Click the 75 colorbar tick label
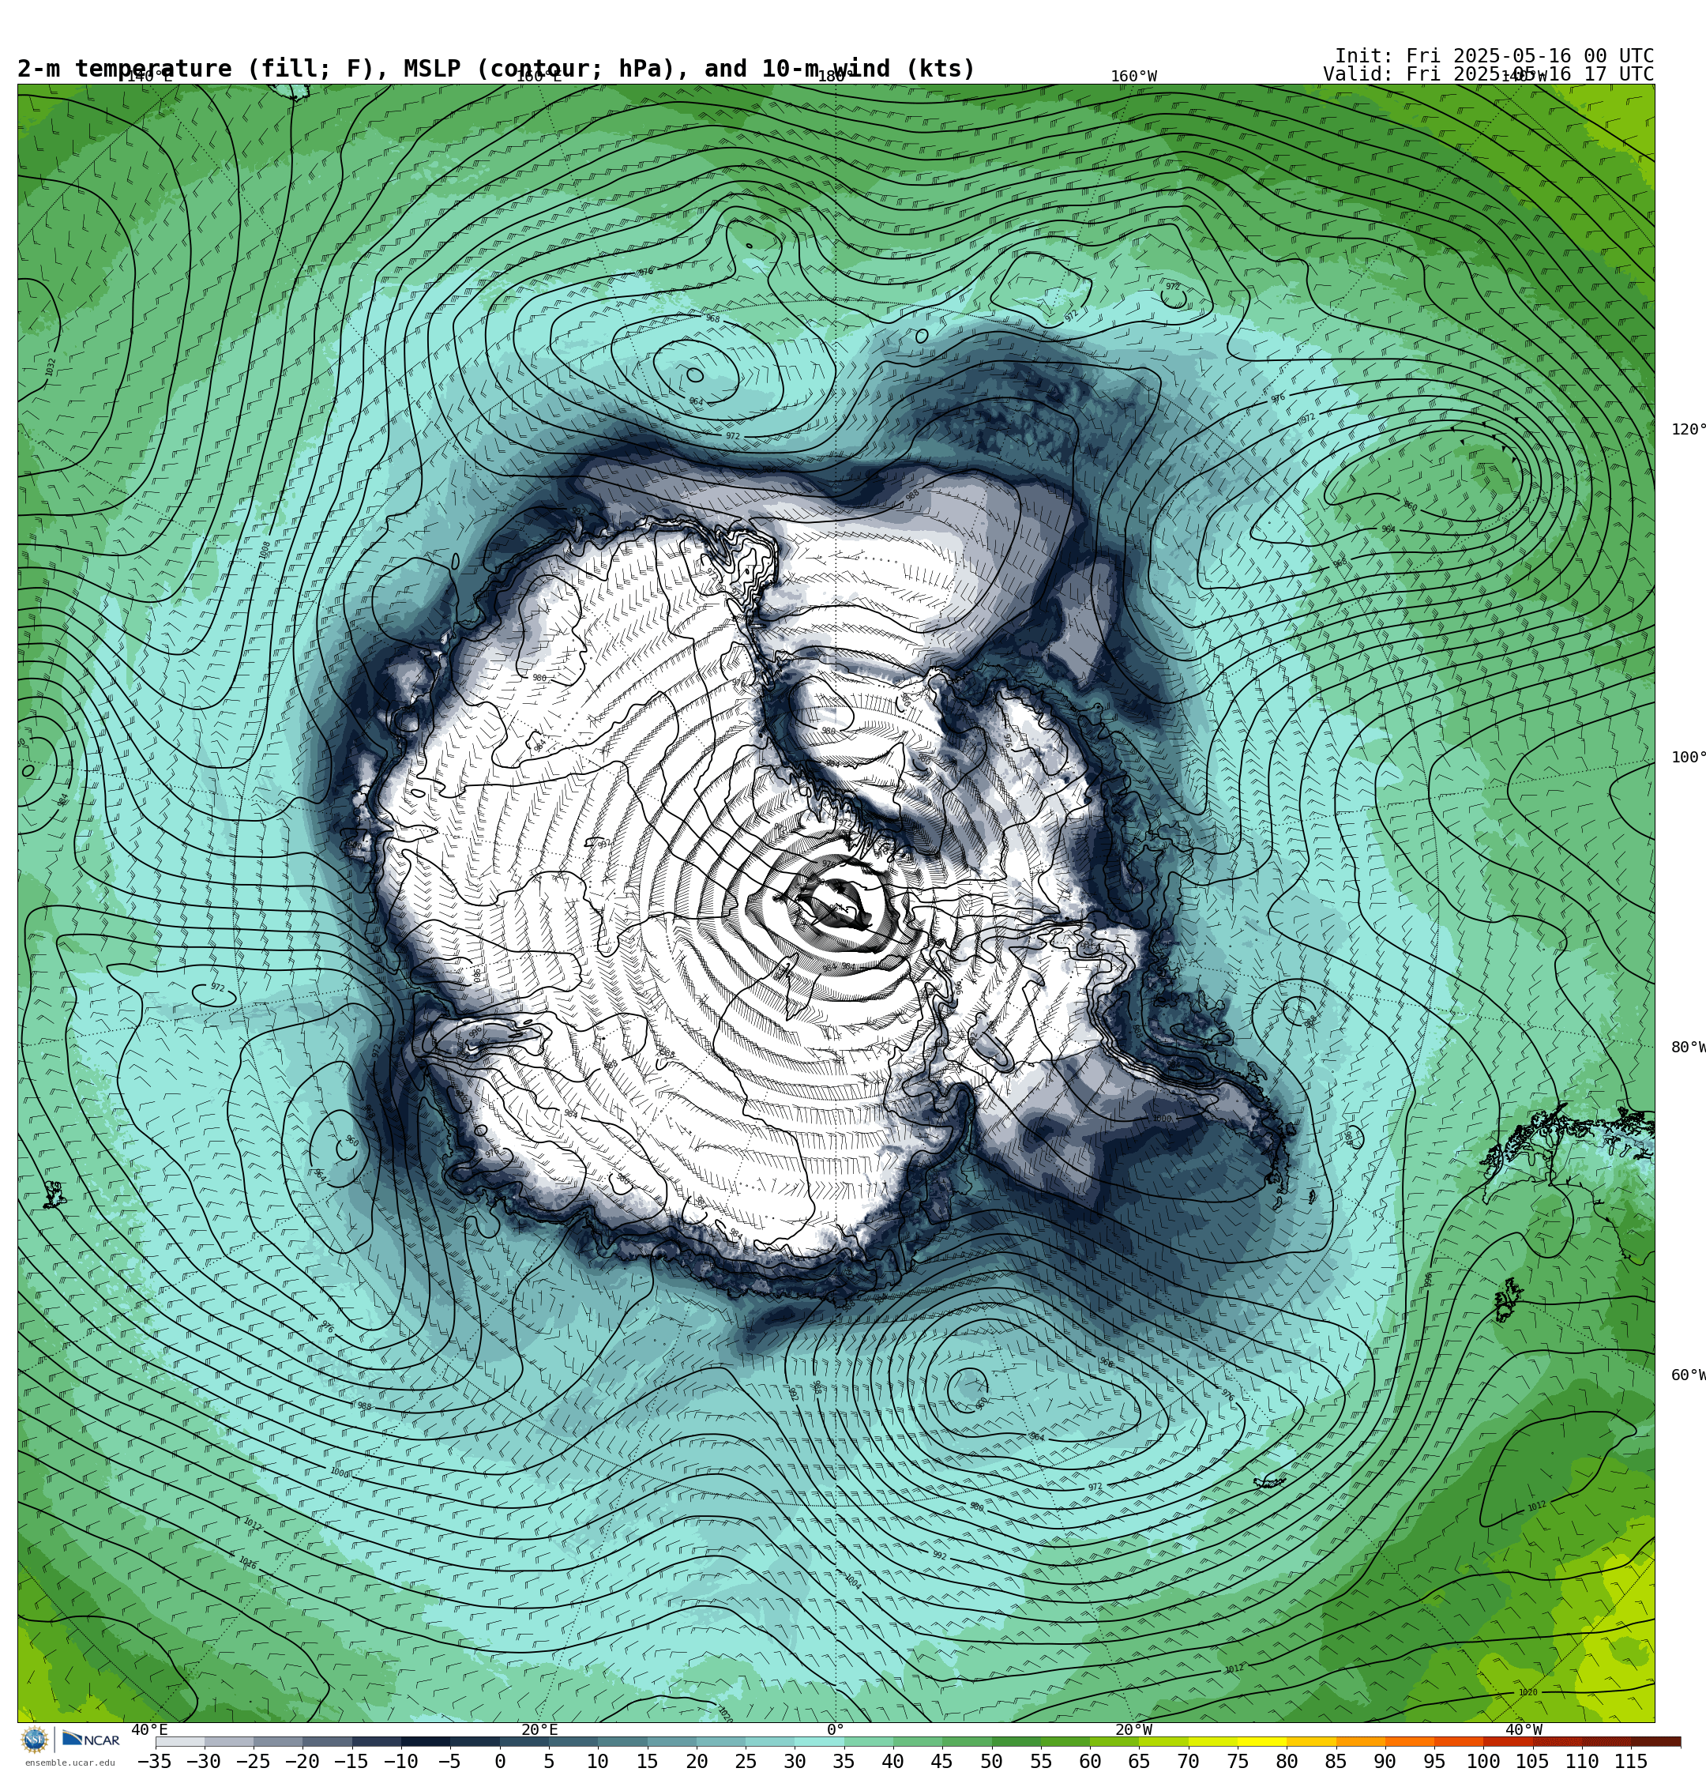 click(x=1238, y=1761)
